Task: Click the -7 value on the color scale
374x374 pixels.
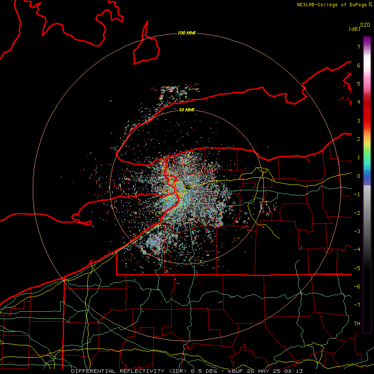Action: click(357, 305)
